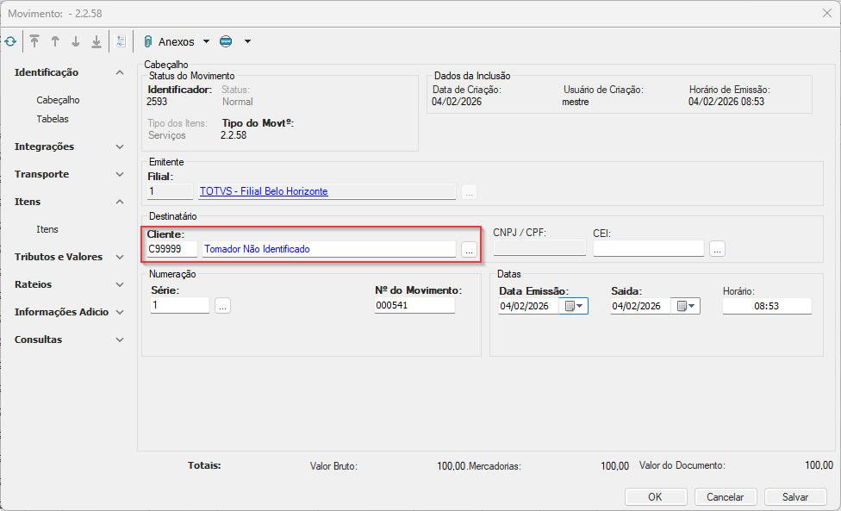Open the Saída date calendar dropdown

687,306
